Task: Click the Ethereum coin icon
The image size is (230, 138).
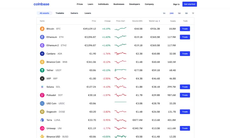Action: click(x=42, y=37)
